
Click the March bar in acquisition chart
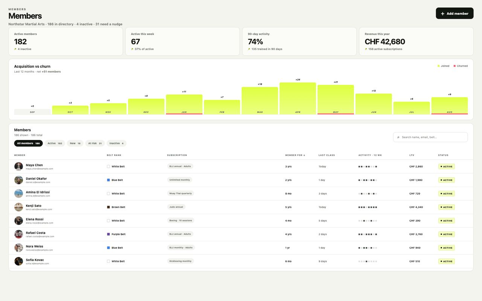(260, 100)
